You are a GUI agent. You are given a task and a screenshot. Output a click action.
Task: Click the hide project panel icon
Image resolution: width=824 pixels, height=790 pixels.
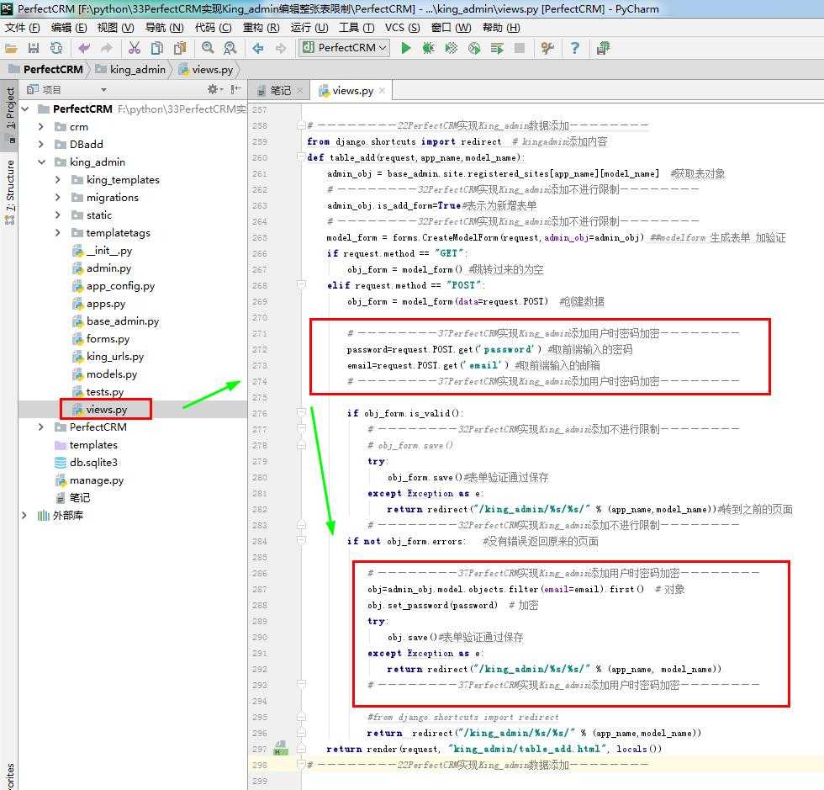coord(236,89)
